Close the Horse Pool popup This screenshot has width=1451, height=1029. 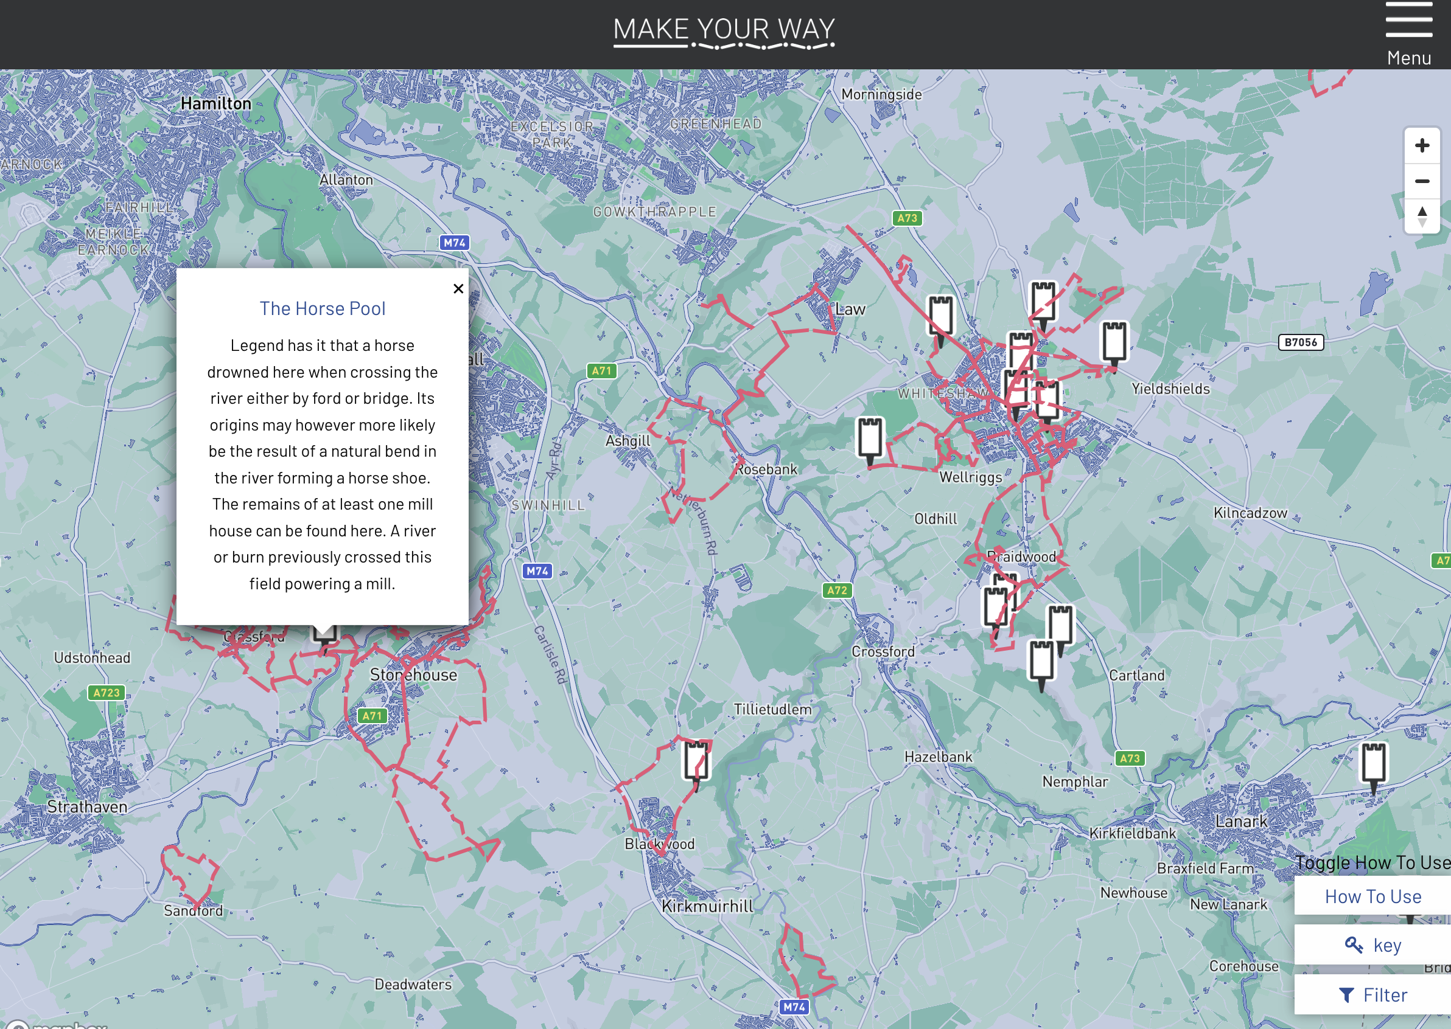click(458, 289)
